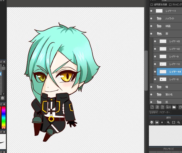Hide layer レイヤー42
182x153 pixels.
pyautogui.click(x=155, y=49)
